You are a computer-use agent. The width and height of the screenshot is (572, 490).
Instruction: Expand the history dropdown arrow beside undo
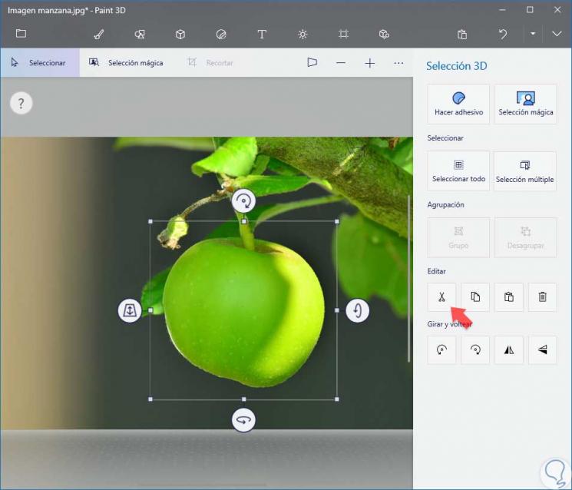click(533, 34)
